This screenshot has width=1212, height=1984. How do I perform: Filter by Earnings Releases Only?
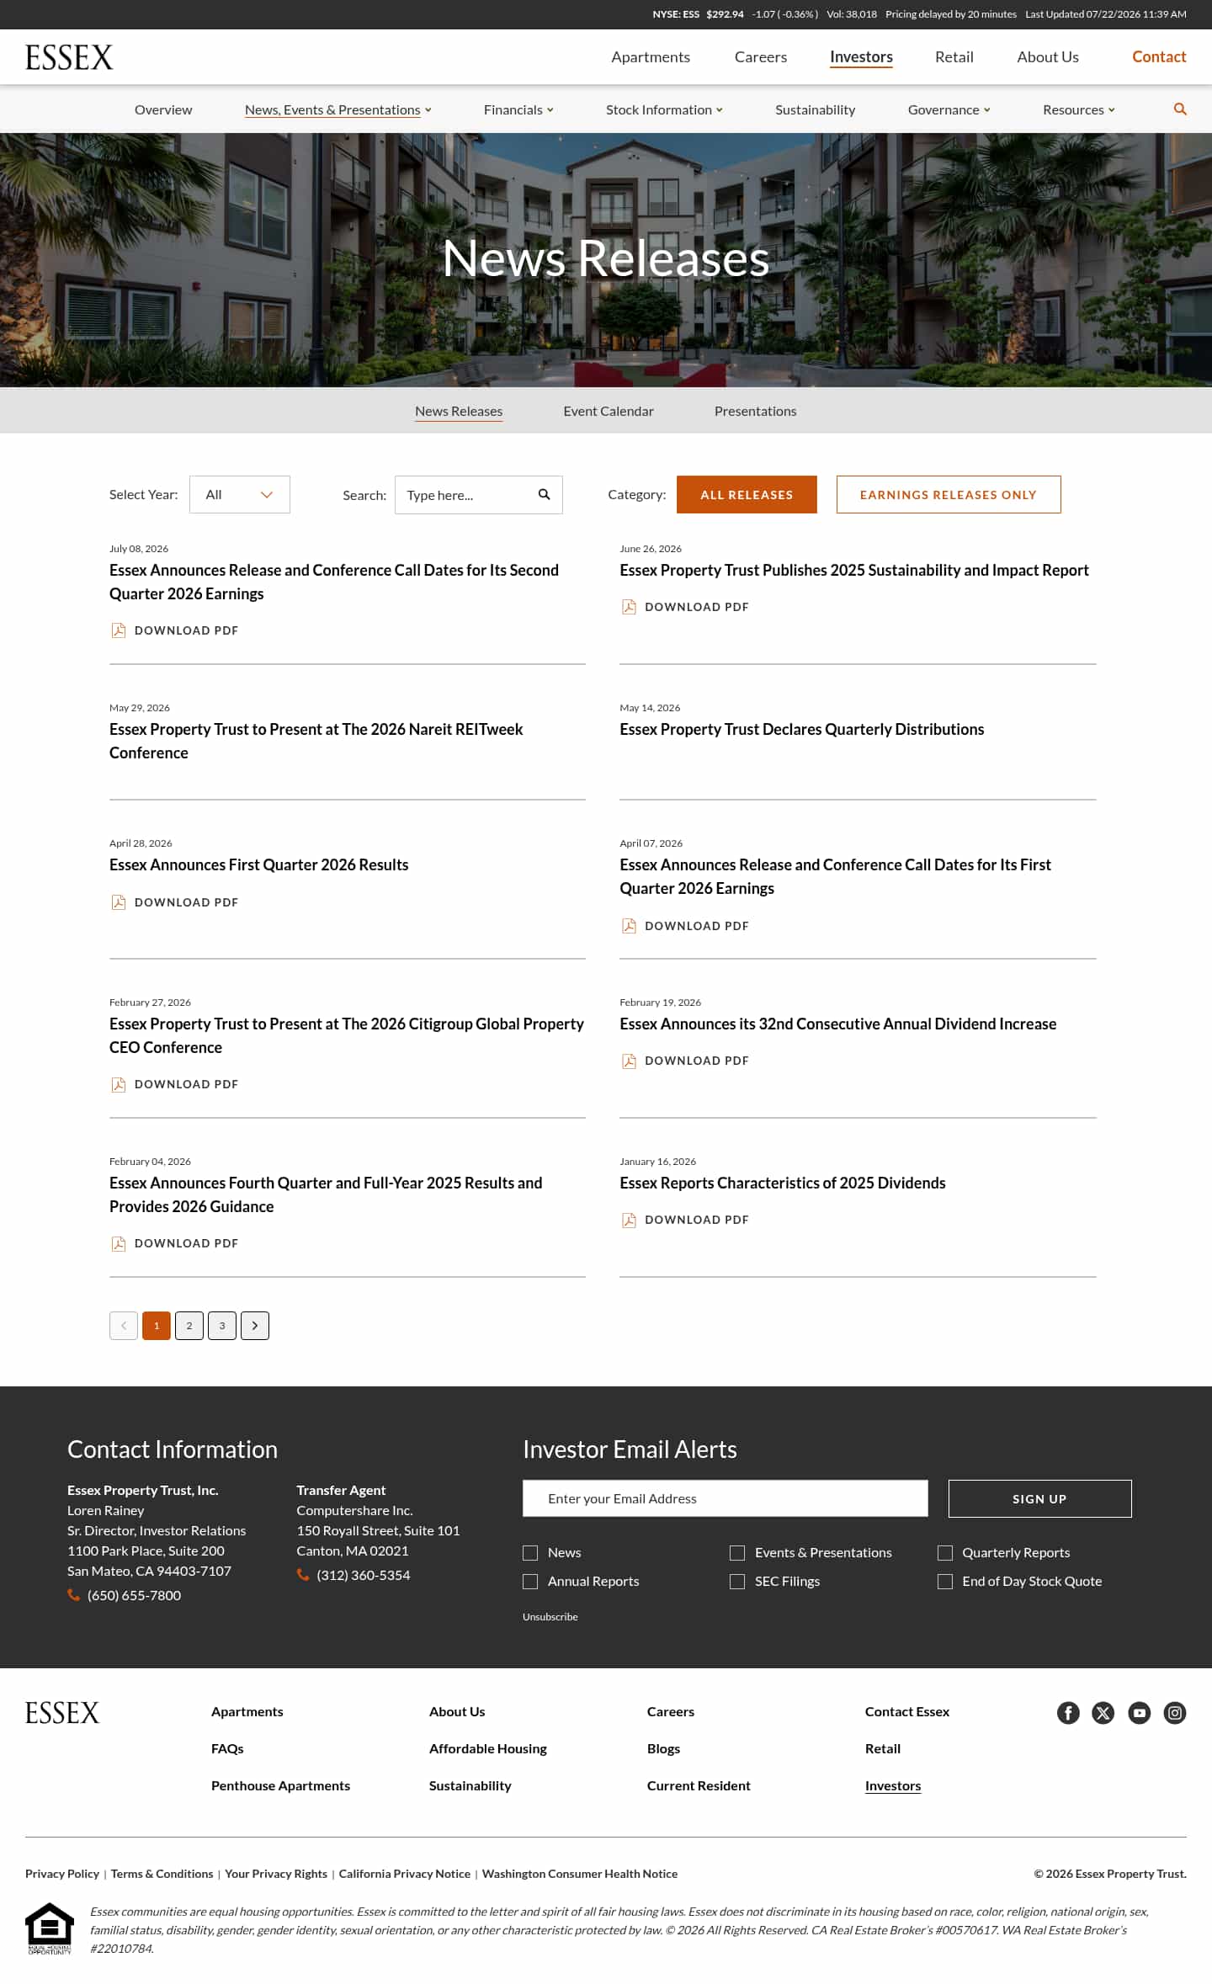[949, 495]
